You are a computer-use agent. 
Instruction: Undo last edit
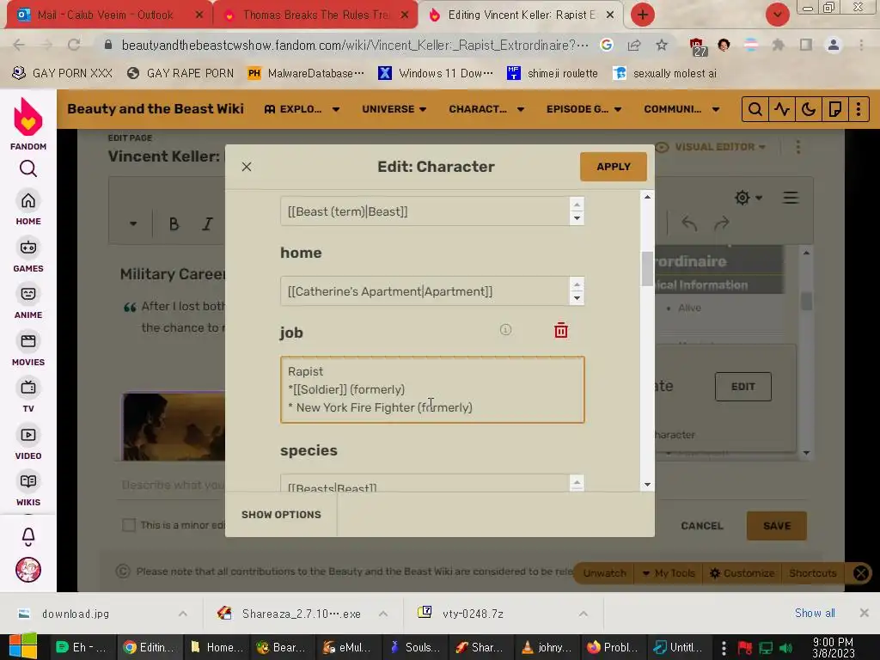point(689,223)
